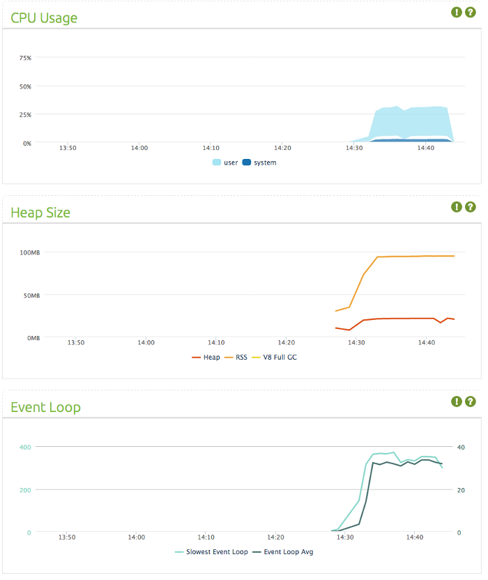Click the 50MB label on Heap chart
This screenshot has width=488, height=580.
click(x=32, y=296)
